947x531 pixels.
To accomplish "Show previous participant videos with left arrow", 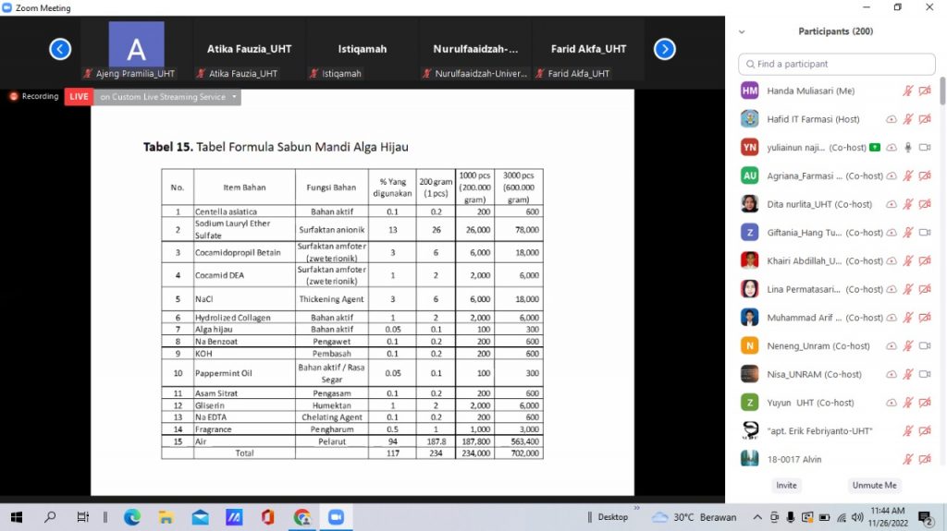I will (x=60, y=49).
